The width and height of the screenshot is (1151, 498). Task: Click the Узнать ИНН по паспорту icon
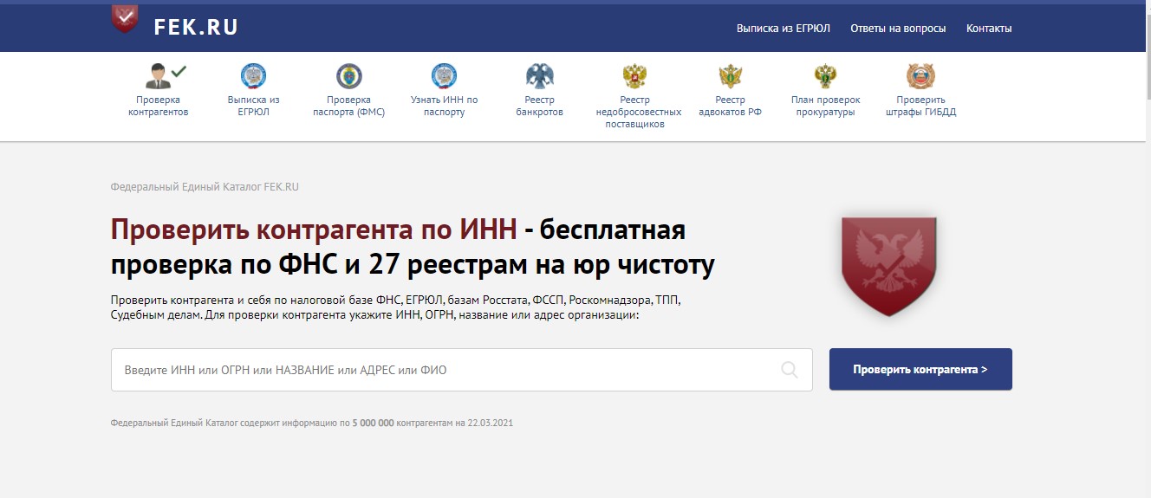tap(444, 75)
